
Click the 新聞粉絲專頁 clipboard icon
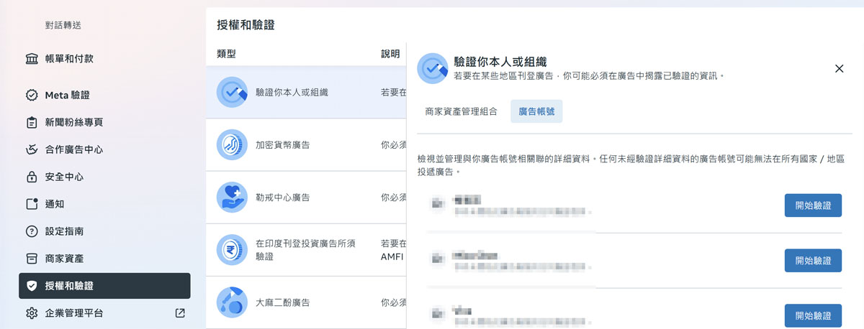click(x=32, y=122)
